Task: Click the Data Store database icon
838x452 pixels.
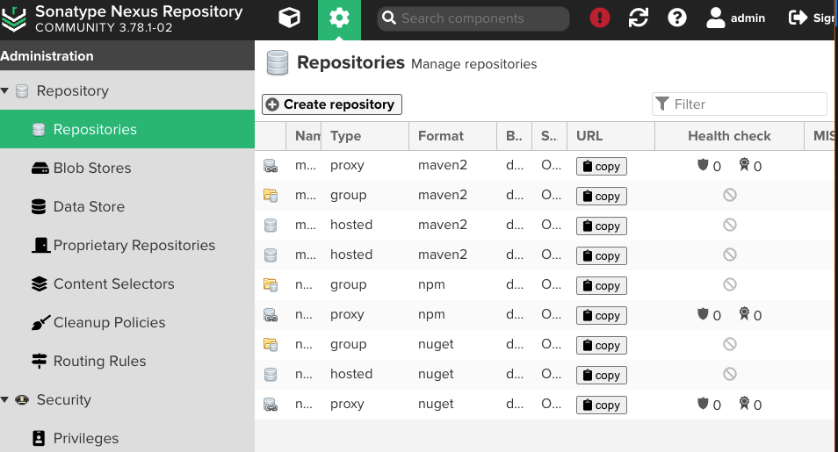Action: pyautogui.click(x=39, y=207)
